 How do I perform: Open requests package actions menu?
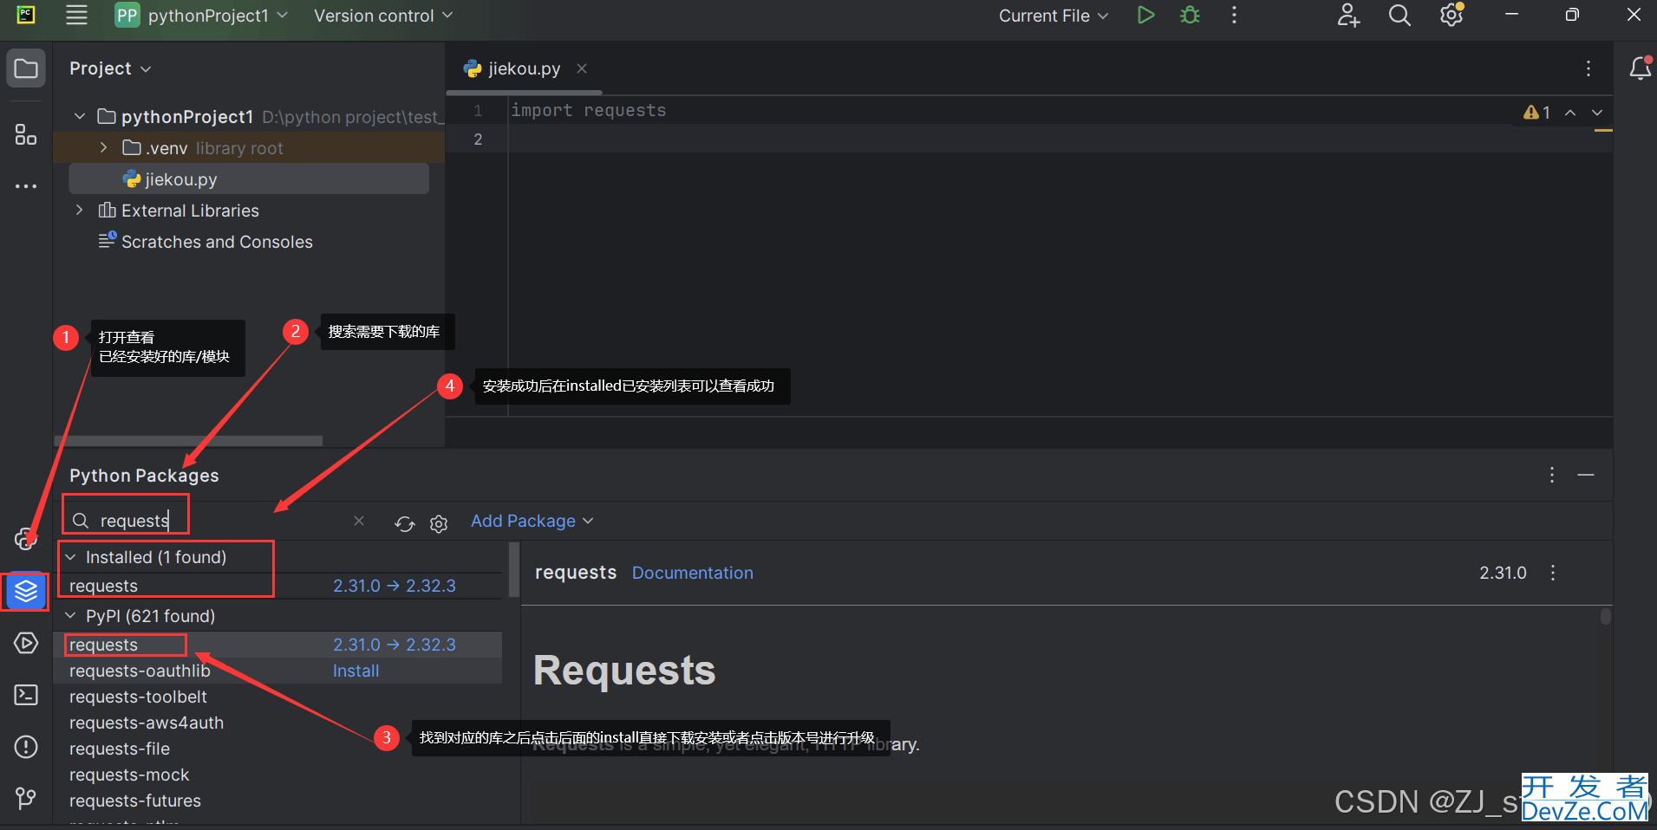pos(1553,573)
